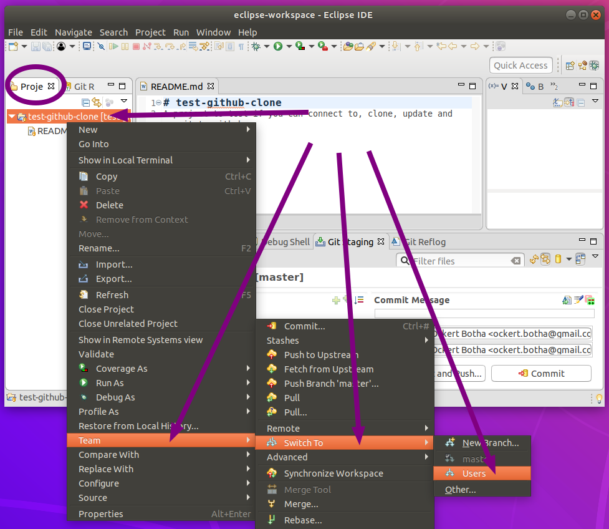The height and width of the screenshot is (529, 609).
Task: Toggle Link with Editor in Project Explorer
Action: pyautogui.click(x=97, y=102)
